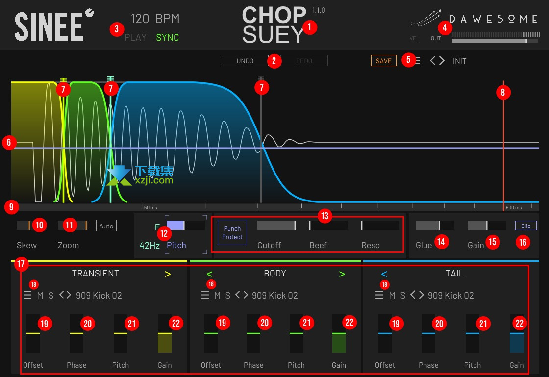
Task: Click the 120 BPM tempo value
Action: [155, 19]
